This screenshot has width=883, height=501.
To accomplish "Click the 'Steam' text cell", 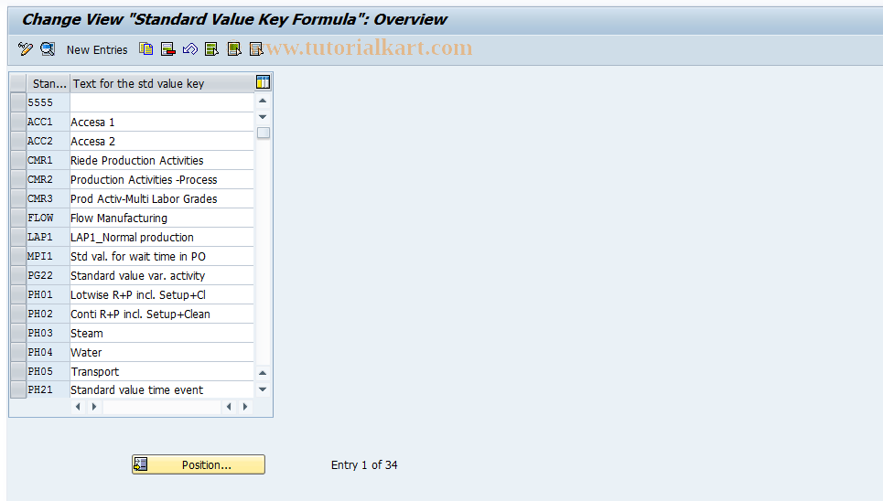I will coord(162,333).
